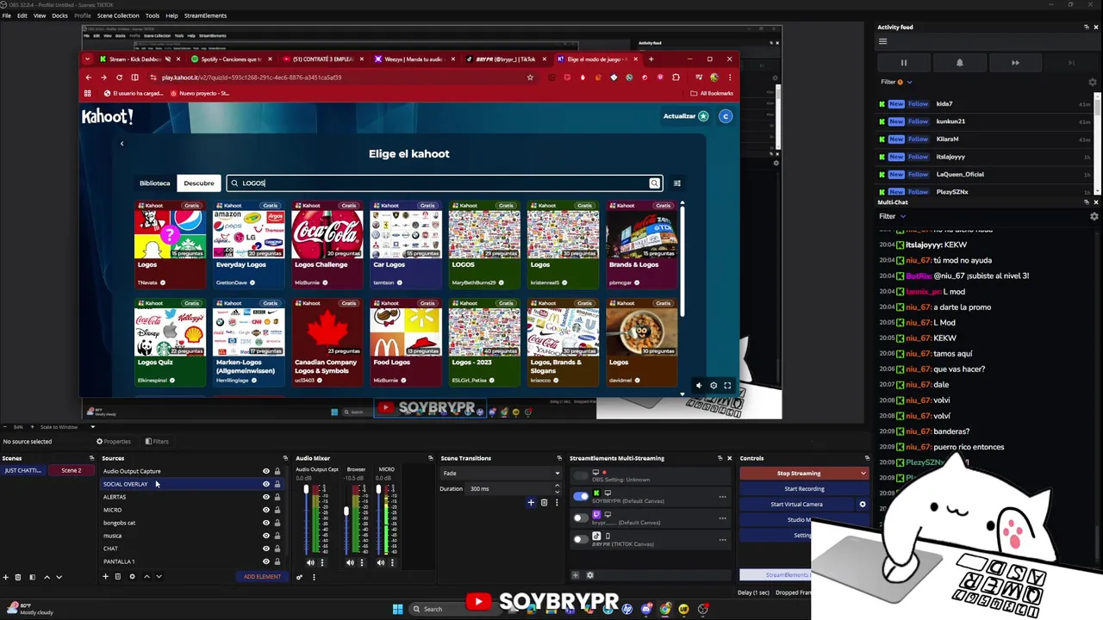Click the Kahoot search magnifier button
This screenshot has width=1103, height=620.
click(655, 183)
